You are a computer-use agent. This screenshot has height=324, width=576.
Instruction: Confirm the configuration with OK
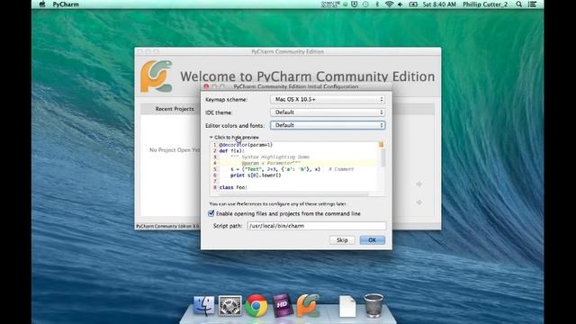(372, 240)
